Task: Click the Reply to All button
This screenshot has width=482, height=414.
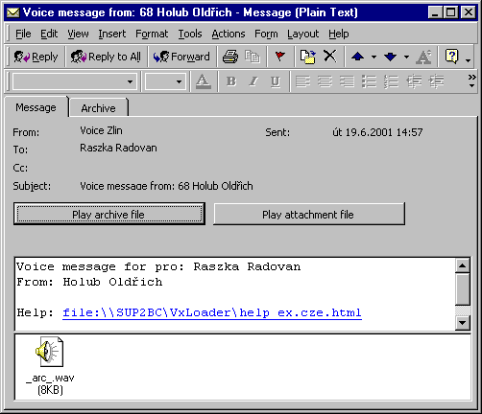Action: point(106,57)
